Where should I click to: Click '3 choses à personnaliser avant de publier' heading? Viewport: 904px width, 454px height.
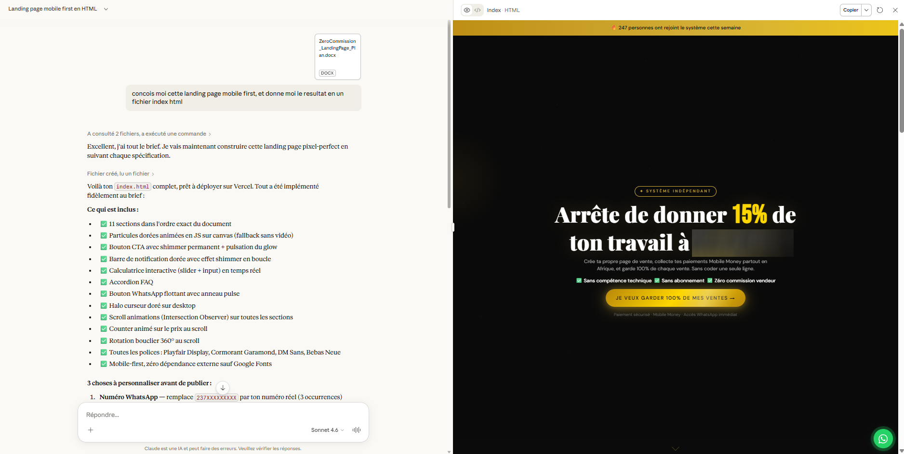click(x=149, y=383)
